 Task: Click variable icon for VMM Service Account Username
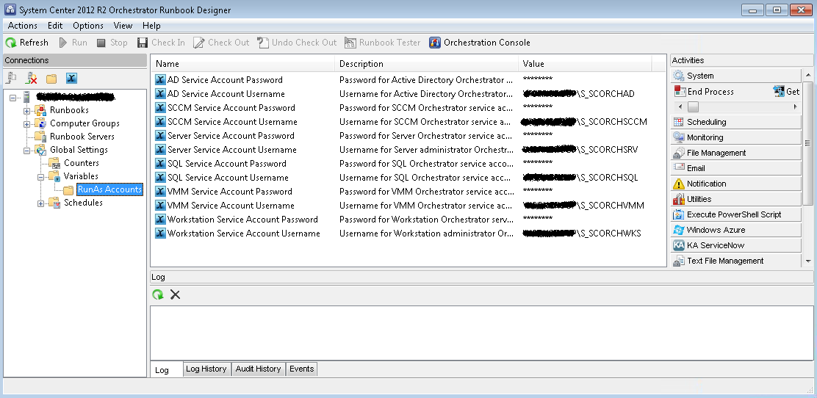(160, 206)
